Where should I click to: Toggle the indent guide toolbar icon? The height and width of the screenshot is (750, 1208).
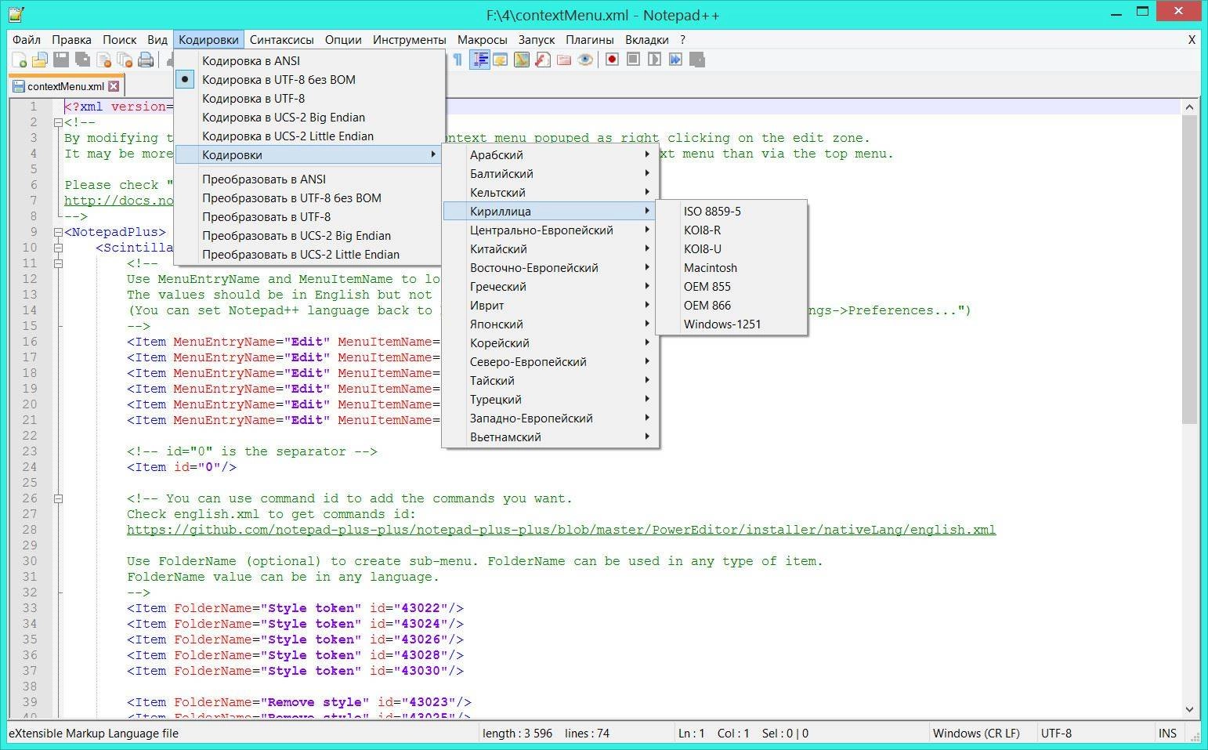point(479,60)
